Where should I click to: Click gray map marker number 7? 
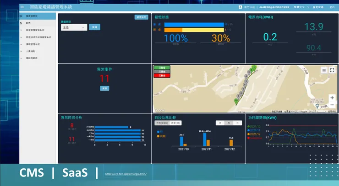click(x=243, y=89)
